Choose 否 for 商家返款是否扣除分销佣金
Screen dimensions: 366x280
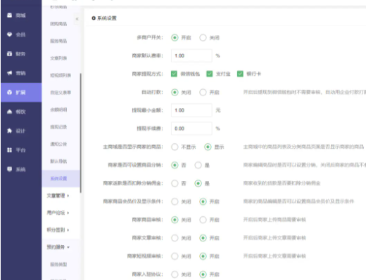coord(175,183)
